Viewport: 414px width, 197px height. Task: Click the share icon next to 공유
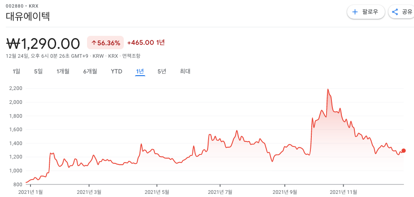(395, 12)
